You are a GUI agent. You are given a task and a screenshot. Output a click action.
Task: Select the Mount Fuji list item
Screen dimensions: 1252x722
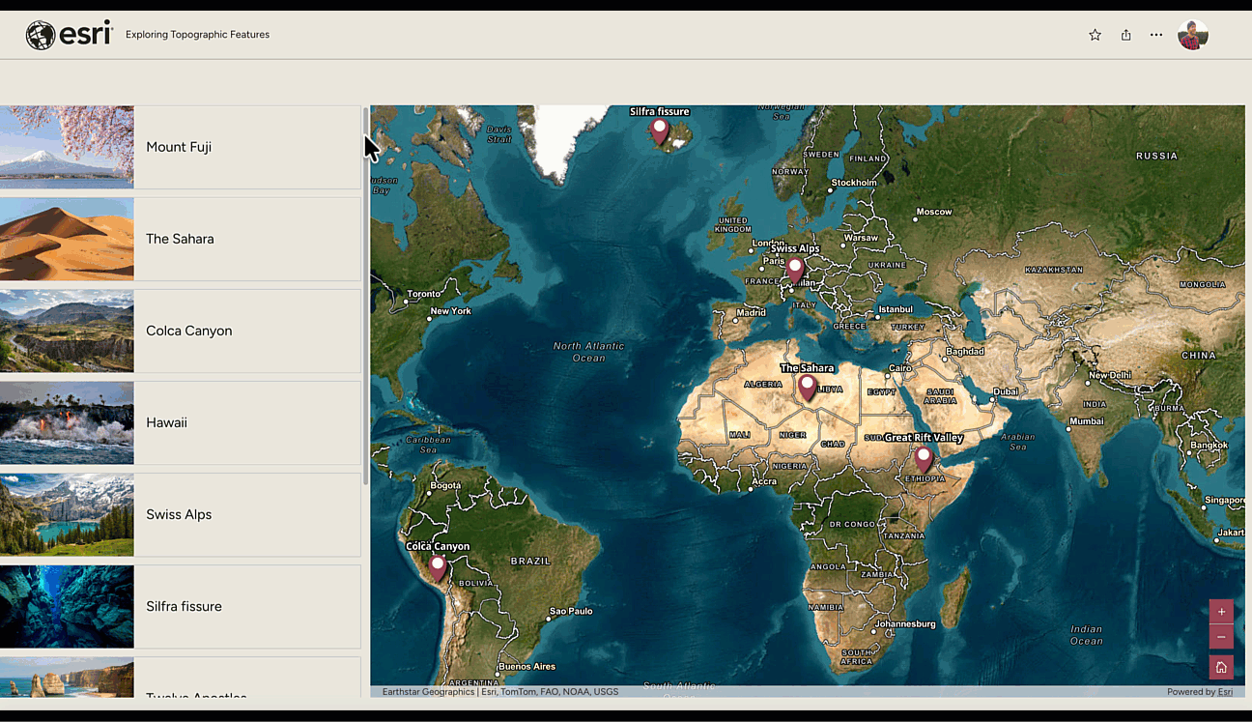tap(180, 147)
